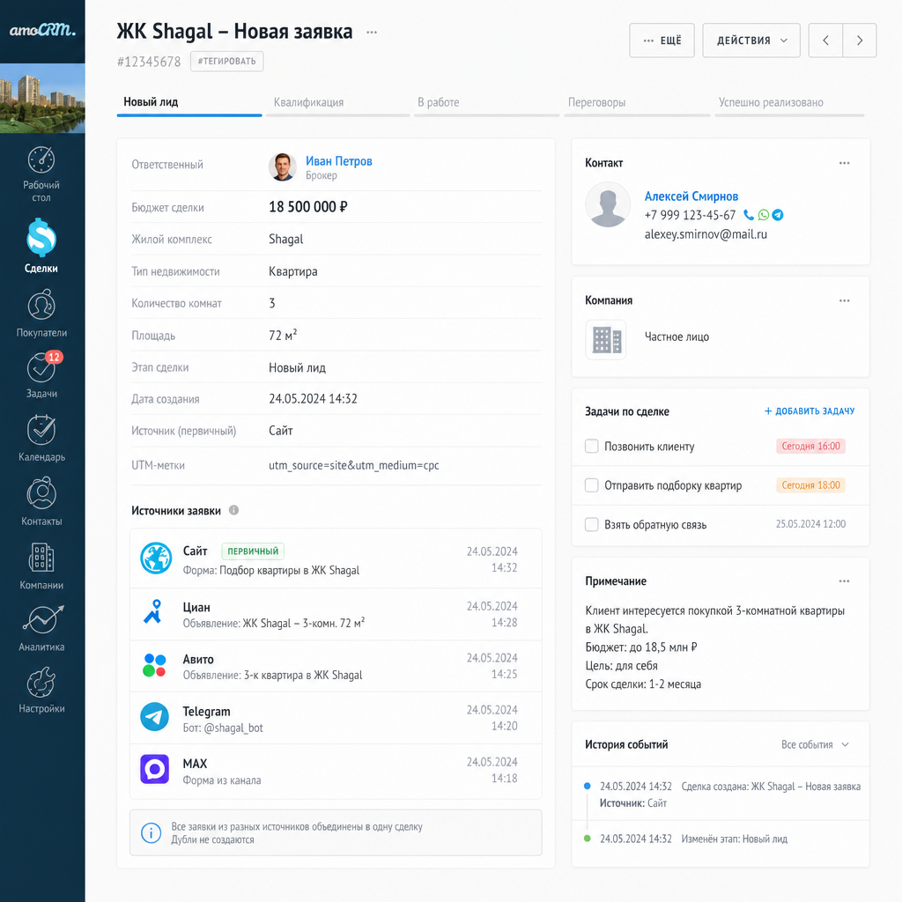Check the Отправить подборку квартир task
Viewport: 902px width, 902px height.
[591, 485]
